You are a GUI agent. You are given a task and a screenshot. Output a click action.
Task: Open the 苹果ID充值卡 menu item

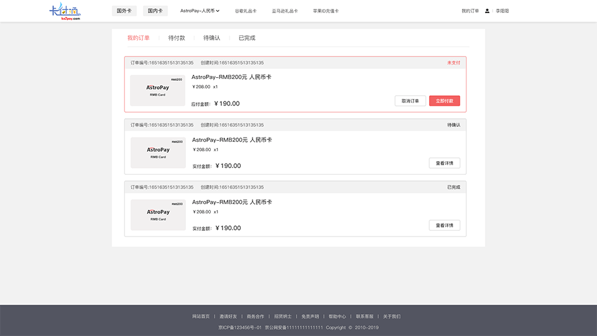tap(326, 11)
